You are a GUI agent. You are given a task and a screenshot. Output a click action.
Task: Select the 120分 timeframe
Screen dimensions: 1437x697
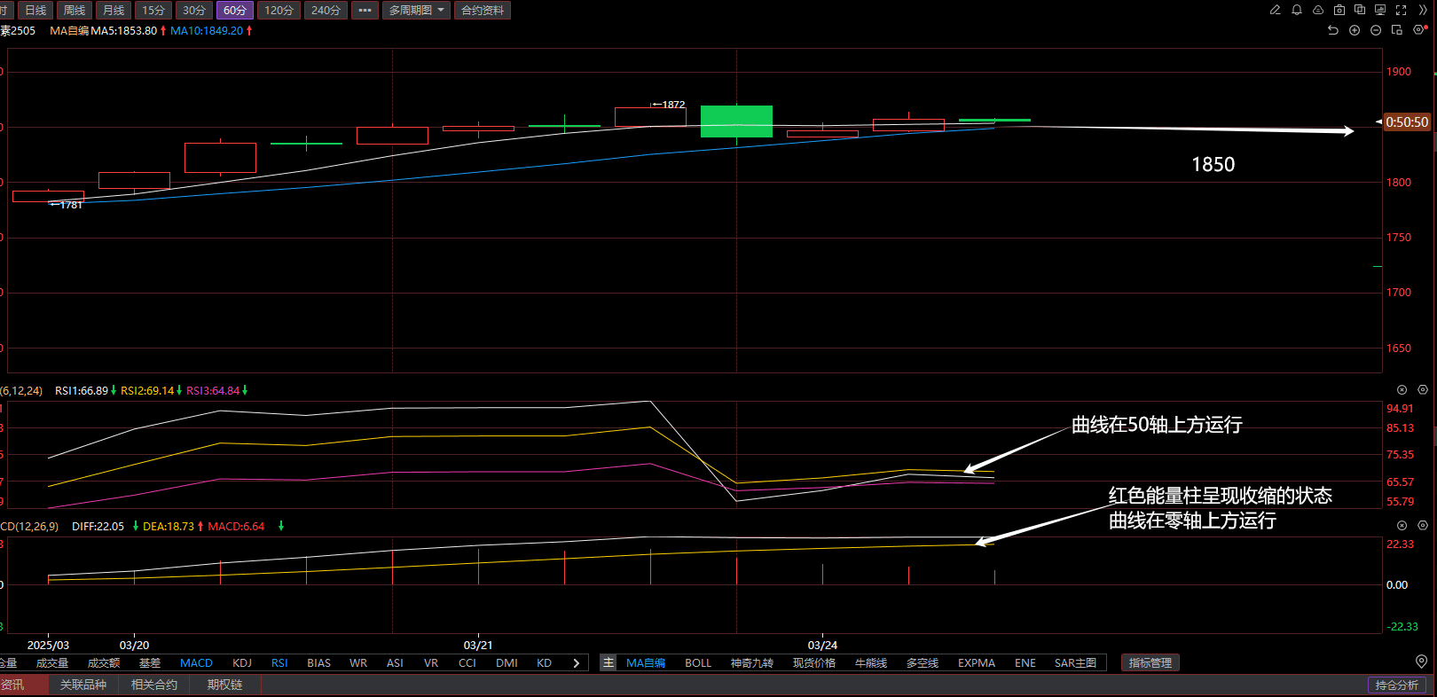click(x=279, y=10)
